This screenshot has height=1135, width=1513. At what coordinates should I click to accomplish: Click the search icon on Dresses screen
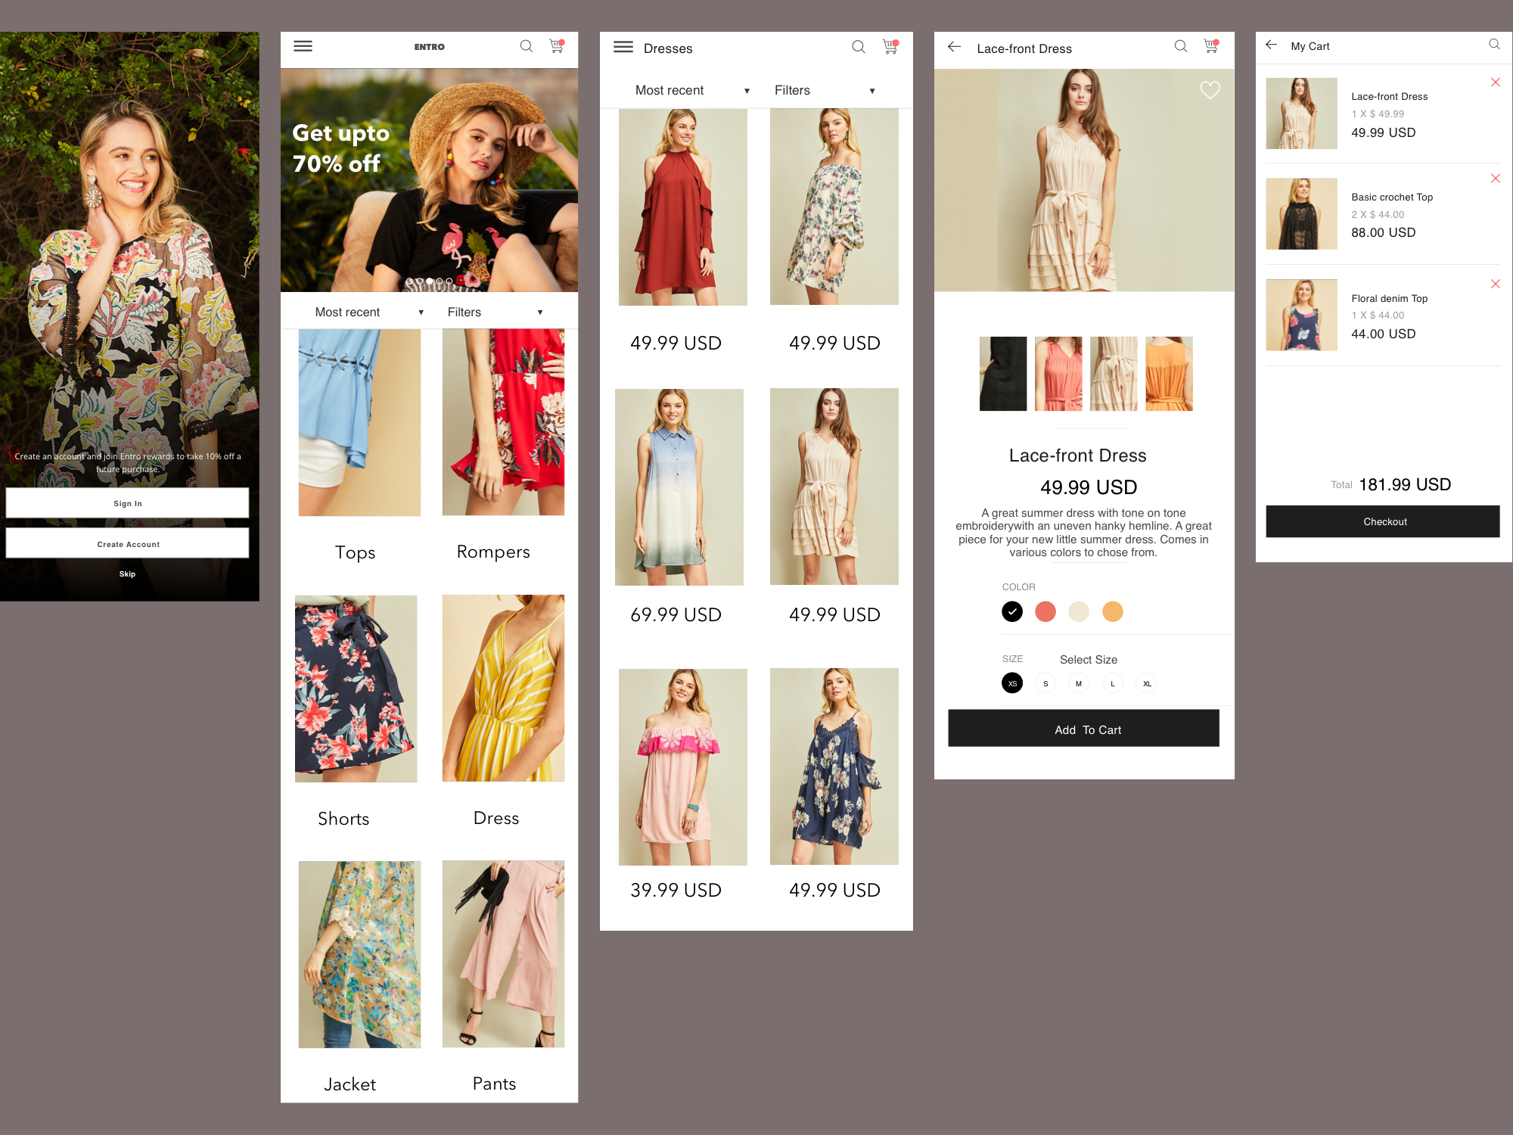coord(858,47)
